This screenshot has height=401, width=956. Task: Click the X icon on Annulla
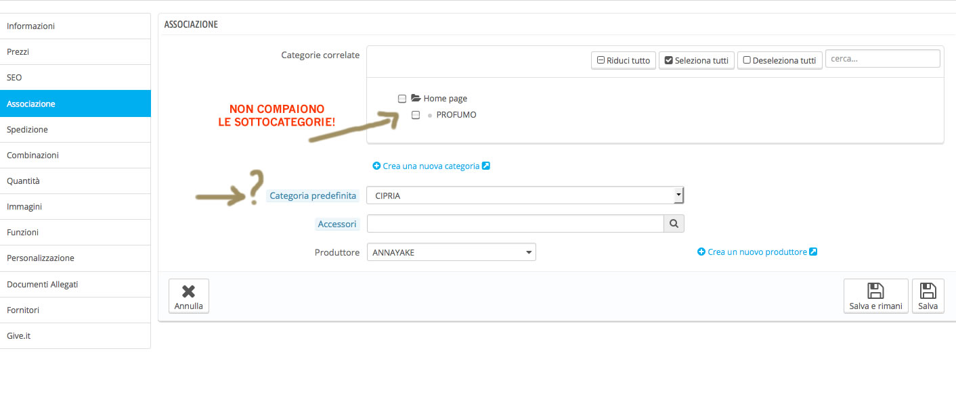coord(189,291)
